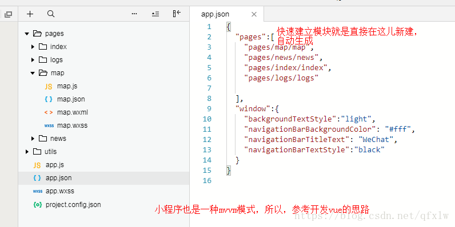Click line number 2 in the gutter

[x=209, y=37]
